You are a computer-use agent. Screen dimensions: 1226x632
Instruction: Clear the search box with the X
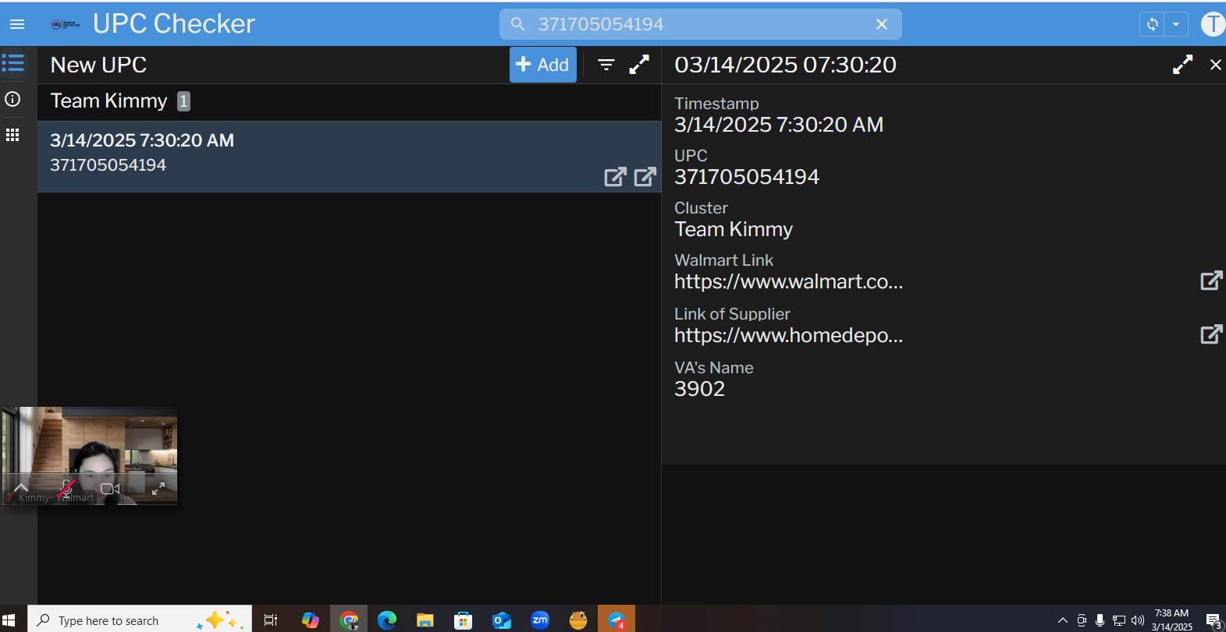point(882,24)
